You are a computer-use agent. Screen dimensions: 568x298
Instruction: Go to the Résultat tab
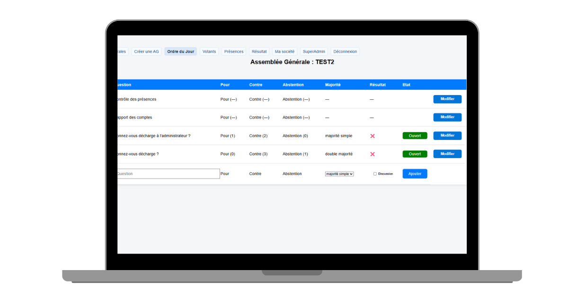pos(259,52)
